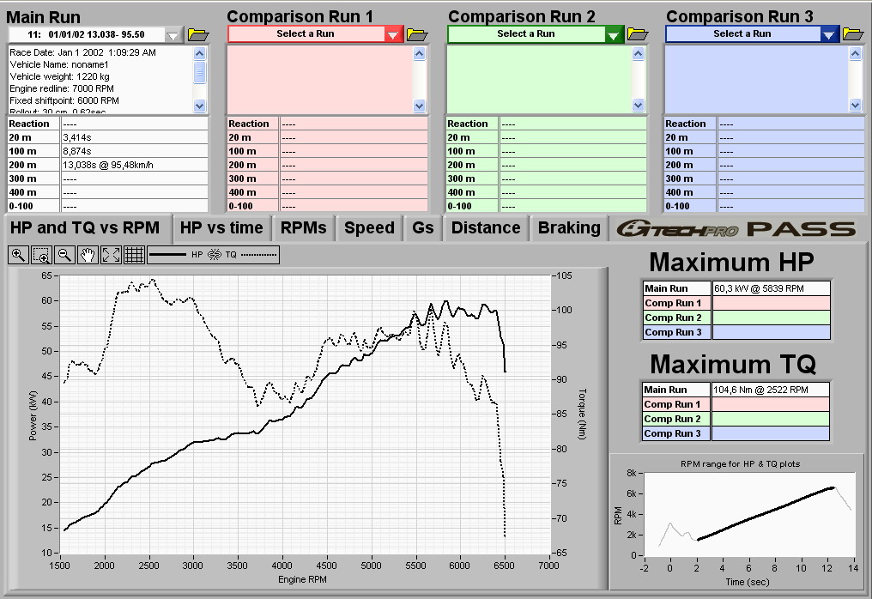The image size is (872, 599).
Task: Open the folder icon for Comparison Run 1
Action: [417, 34]
